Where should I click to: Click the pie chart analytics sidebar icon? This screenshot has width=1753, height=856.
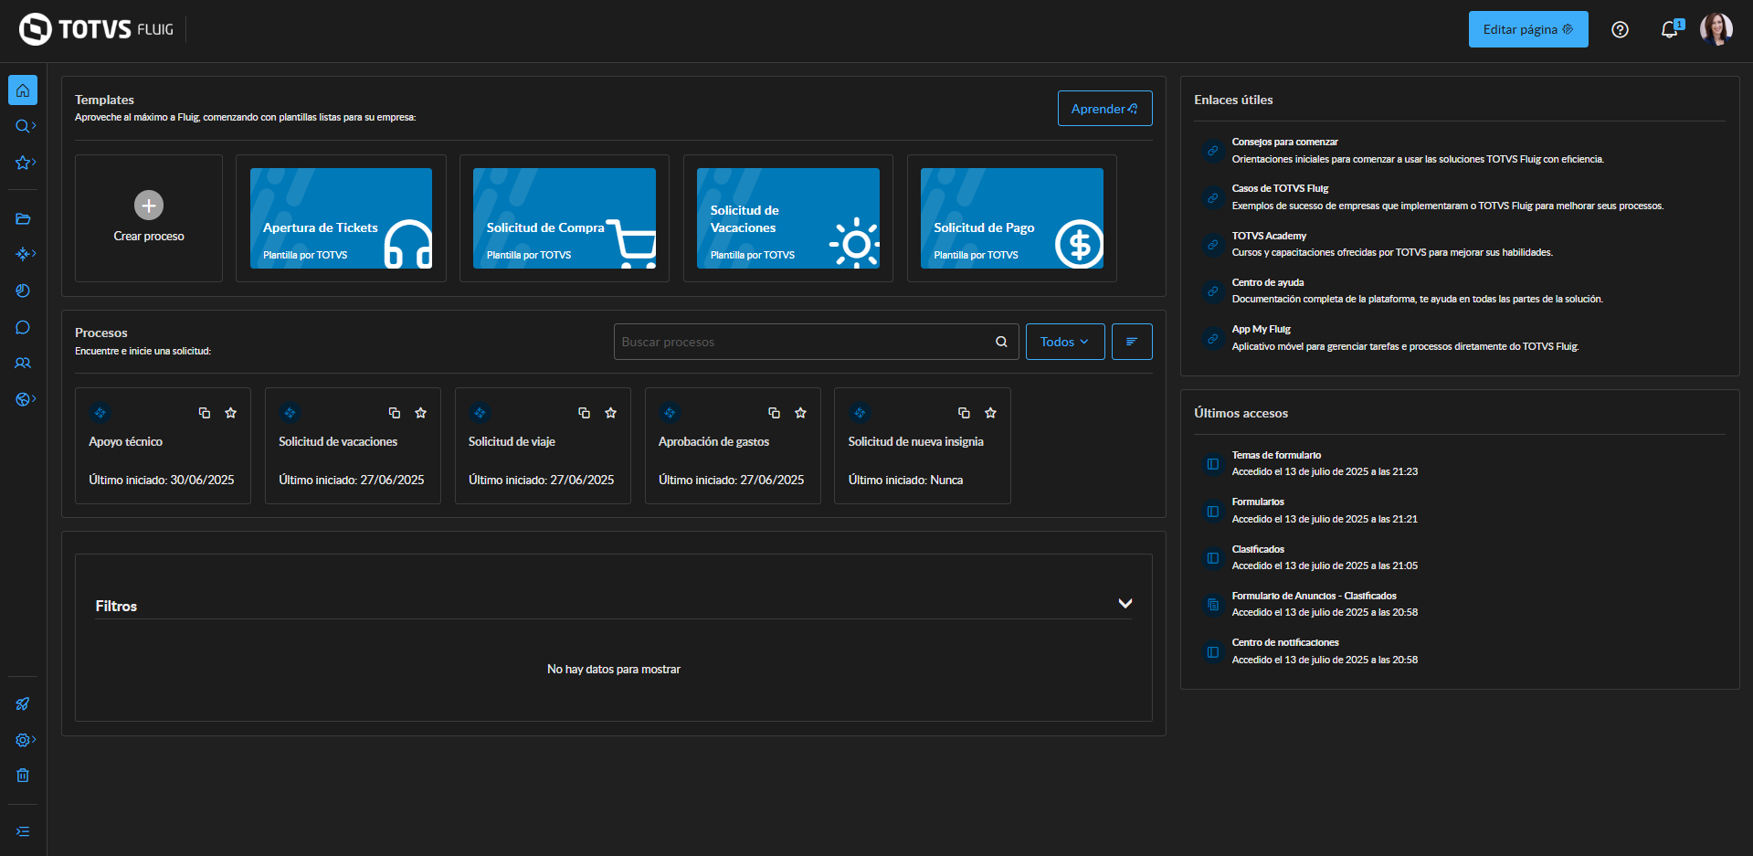coord(23,291)
